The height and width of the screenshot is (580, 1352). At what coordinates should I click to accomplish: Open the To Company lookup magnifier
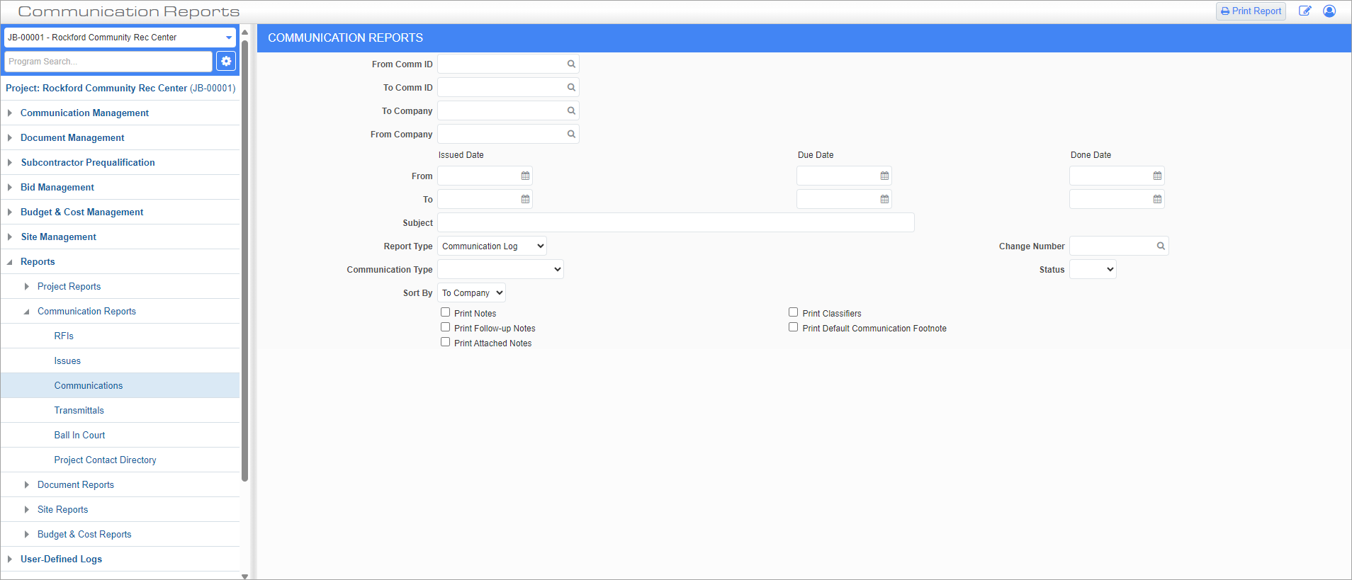[571, 111]
